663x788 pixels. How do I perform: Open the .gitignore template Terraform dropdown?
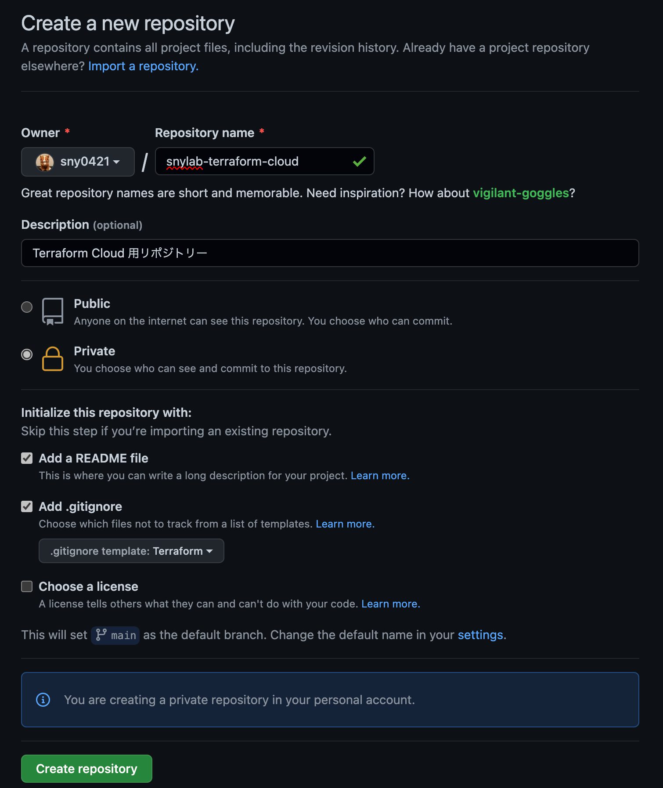click(131, 551)
